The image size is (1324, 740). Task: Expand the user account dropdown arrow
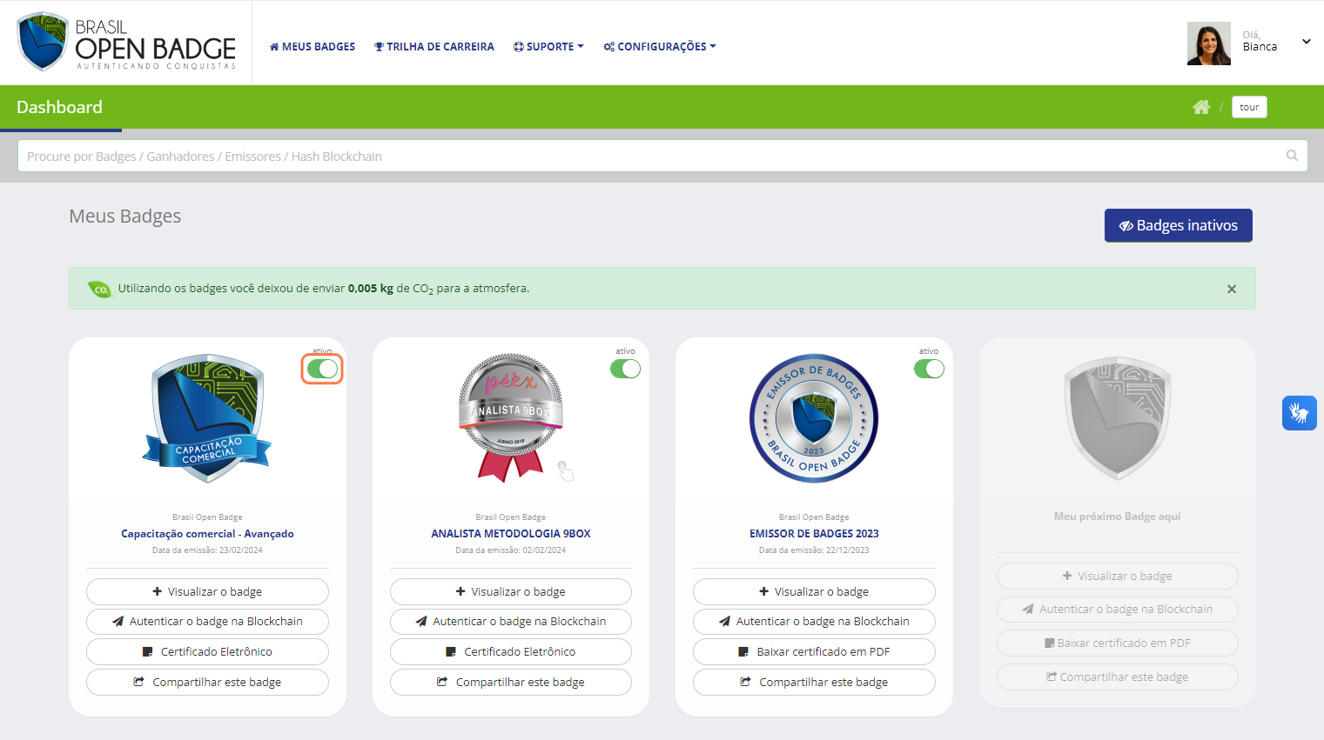point(1306,42)
